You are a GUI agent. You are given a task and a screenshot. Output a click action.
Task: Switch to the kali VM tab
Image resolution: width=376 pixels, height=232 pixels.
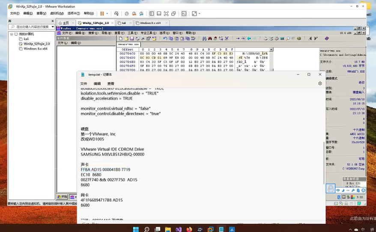(124, 23)
